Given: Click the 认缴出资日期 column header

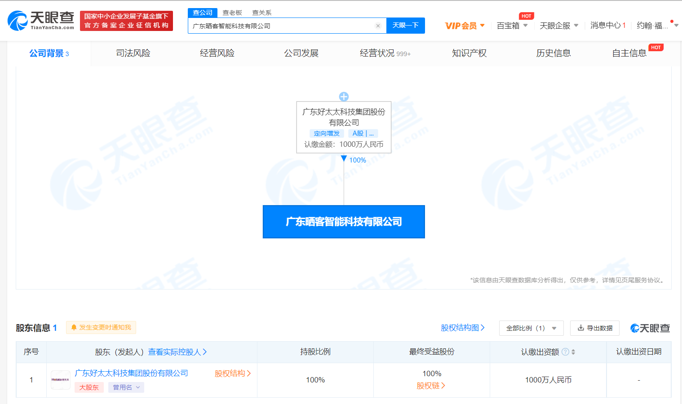Looking at the screenshot, I should [x=638, y=352].
